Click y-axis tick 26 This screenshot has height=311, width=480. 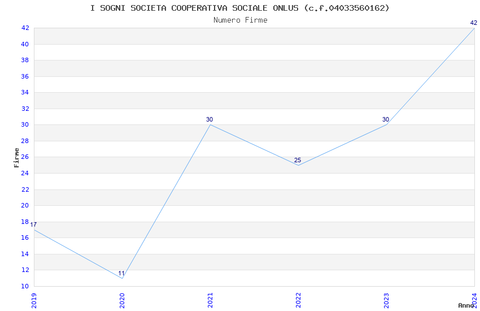point(25,157)
